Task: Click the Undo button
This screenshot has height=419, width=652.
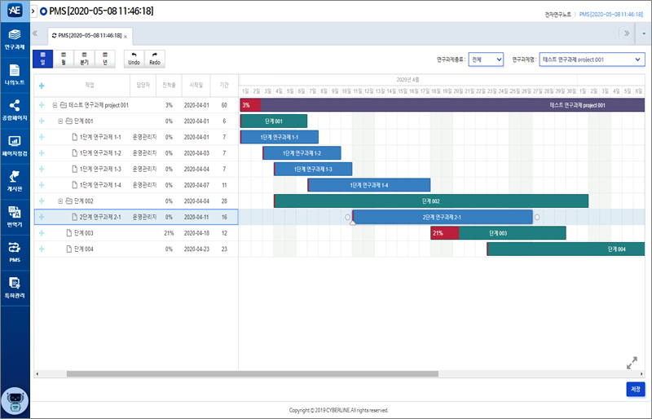Action: (134, 58)
